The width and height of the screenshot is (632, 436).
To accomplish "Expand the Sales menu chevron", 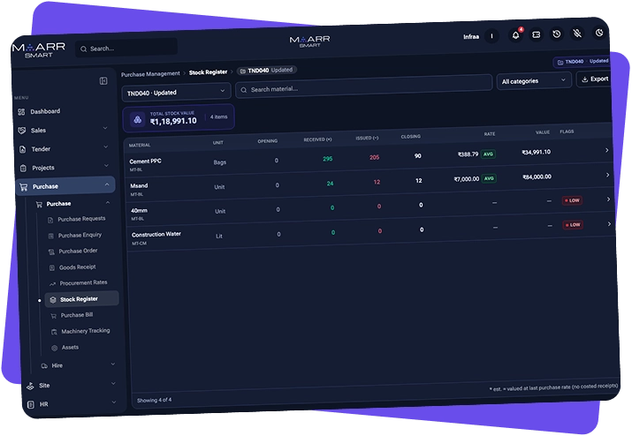I will pyautogui.click(x=105, y=128).
